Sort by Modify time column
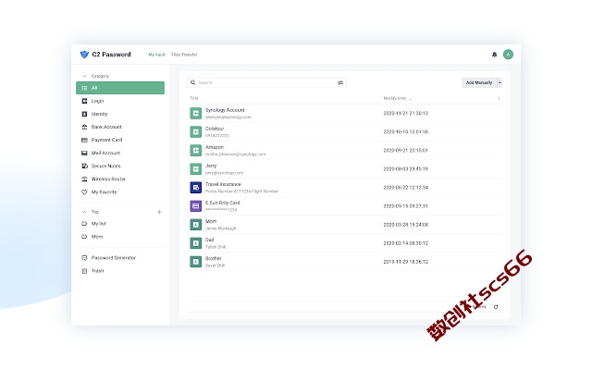This screenshot has height=370, width=592. pyautogui.click(x=395, y=98)
